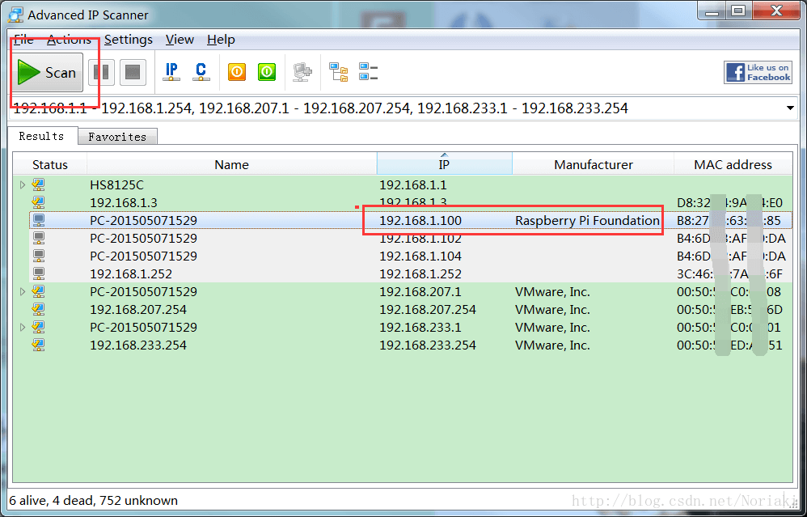Click the status icon of 192.168.207.1 row
Screen dimensions: 807x517
(x=39, y=291)
